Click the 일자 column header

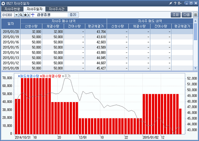coord(11,24)
